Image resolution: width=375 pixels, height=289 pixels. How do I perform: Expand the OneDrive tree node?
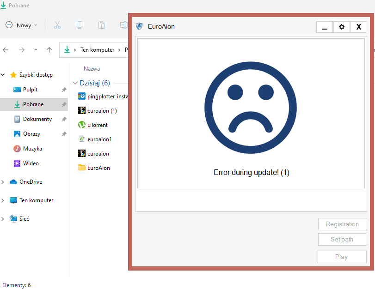4,182
